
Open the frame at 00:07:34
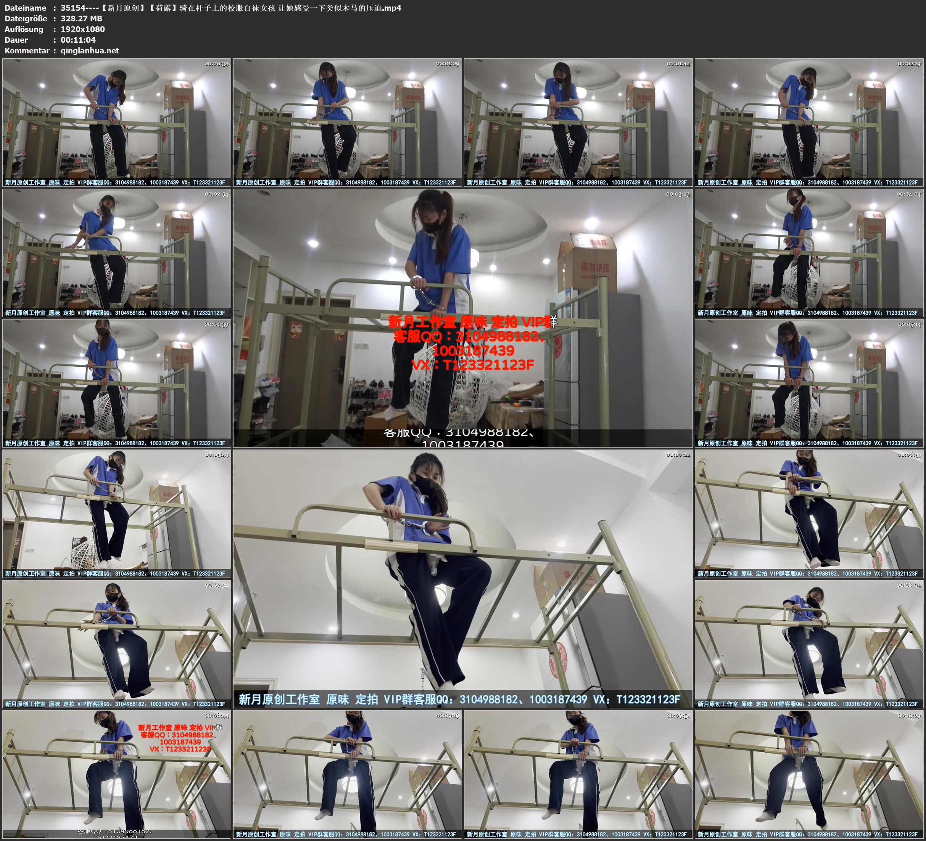[117, 644]
